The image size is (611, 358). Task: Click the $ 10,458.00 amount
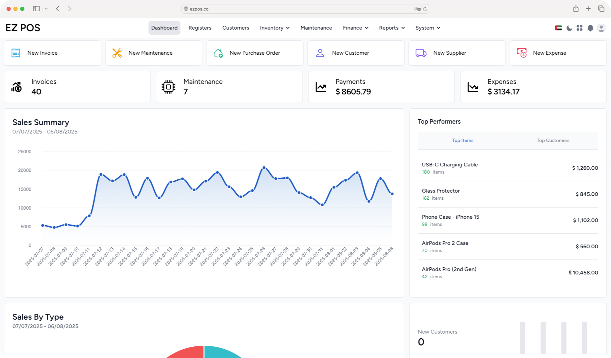[583, 273]
